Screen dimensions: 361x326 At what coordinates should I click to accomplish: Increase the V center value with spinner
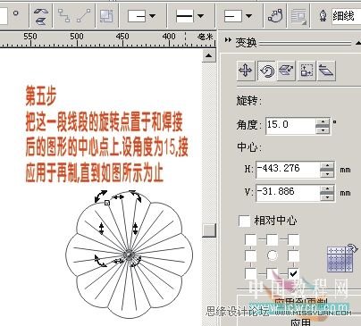coord(328,188)
